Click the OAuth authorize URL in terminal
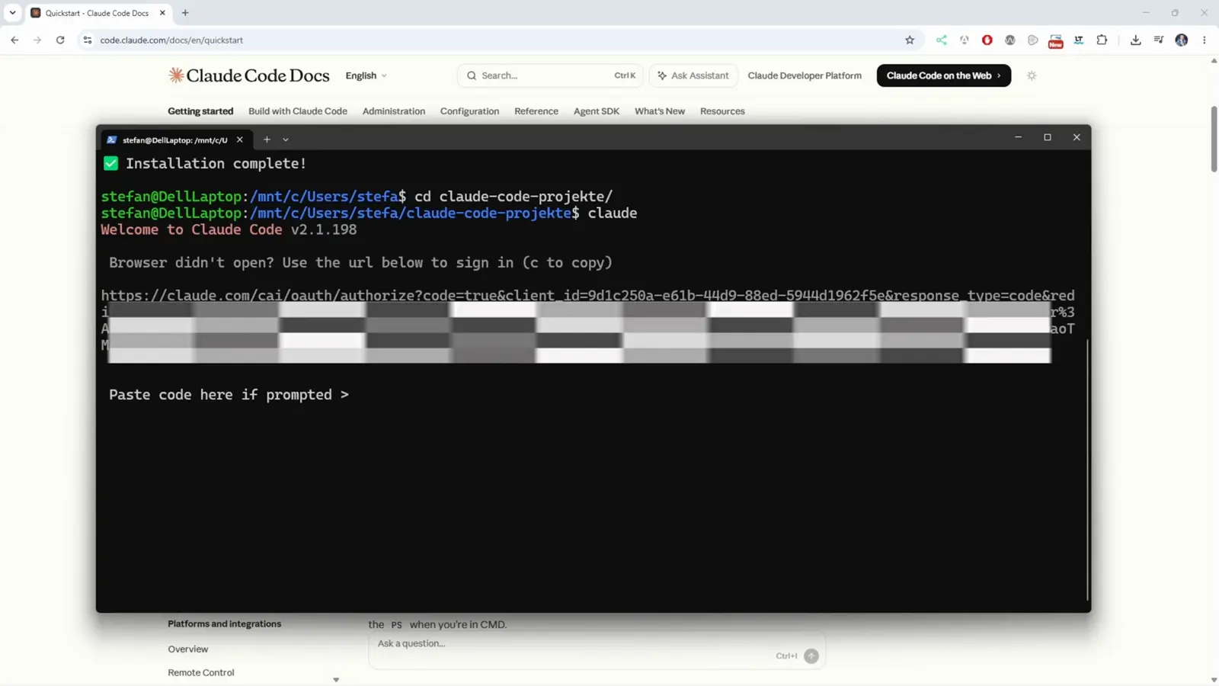The width and height of the screenshot is (1219, 686). (x=587, y=296)
